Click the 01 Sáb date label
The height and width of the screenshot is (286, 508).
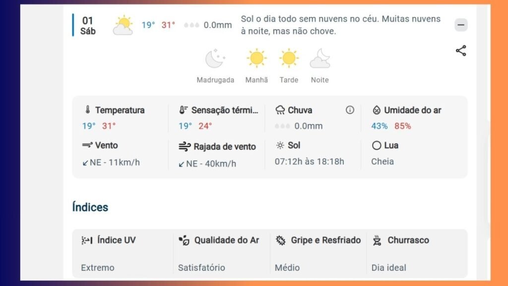click(88, 26)
